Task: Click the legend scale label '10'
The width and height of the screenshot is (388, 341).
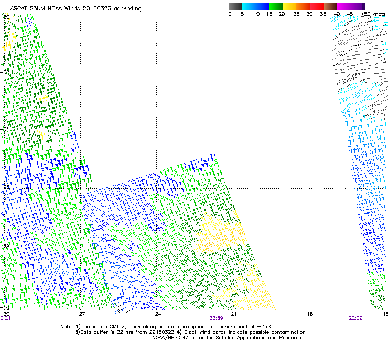Action: 256,14
